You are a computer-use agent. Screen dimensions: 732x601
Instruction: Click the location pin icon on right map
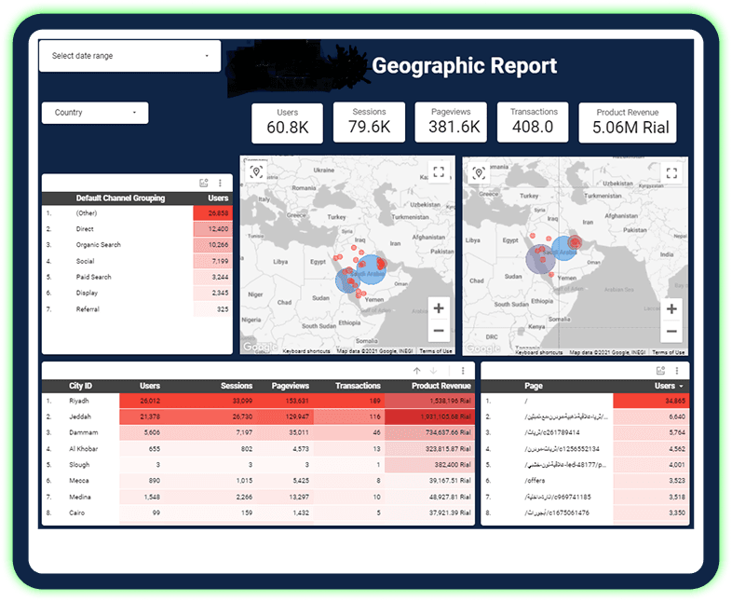point(479,173)
